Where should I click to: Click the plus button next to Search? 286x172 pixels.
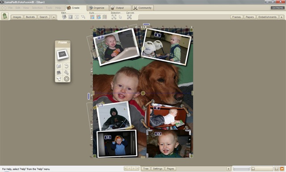pos(54,17)
